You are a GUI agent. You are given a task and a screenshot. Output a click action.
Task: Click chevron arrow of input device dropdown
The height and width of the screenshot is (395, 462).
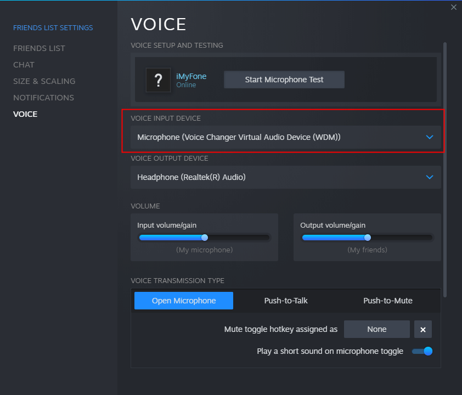430,137
